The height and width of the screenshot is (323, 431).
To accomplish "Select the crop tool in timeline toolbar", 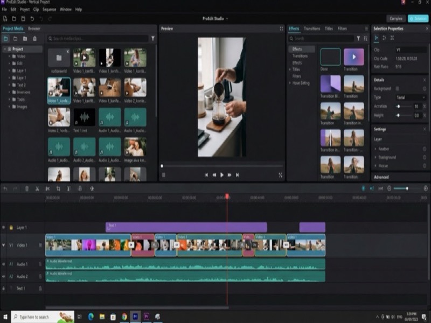I will click(x=58, y=188).
